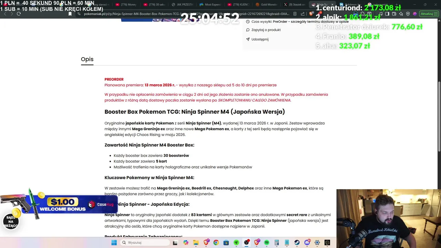
Task: Open Leo AI sparkle icon
Action: [401, 14]
